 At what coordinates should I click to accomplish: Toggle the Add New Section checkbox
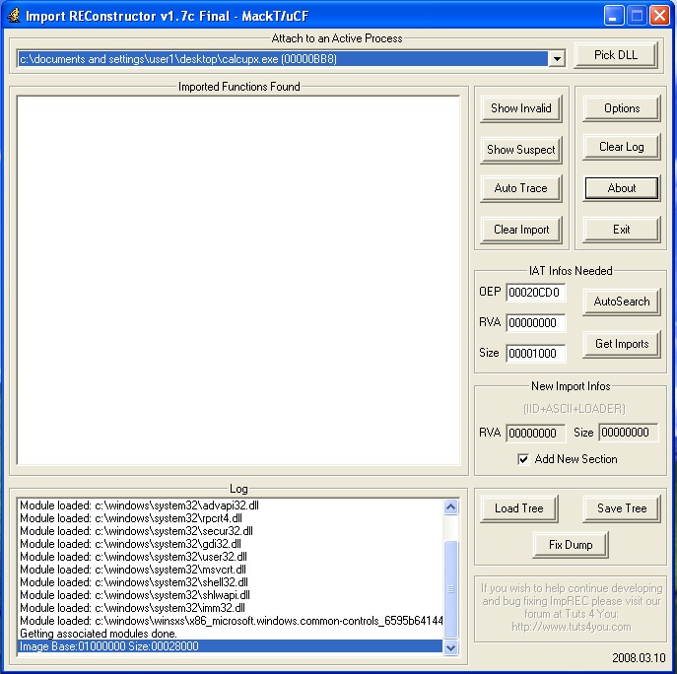pyautogui.click(x=523, y=459)
